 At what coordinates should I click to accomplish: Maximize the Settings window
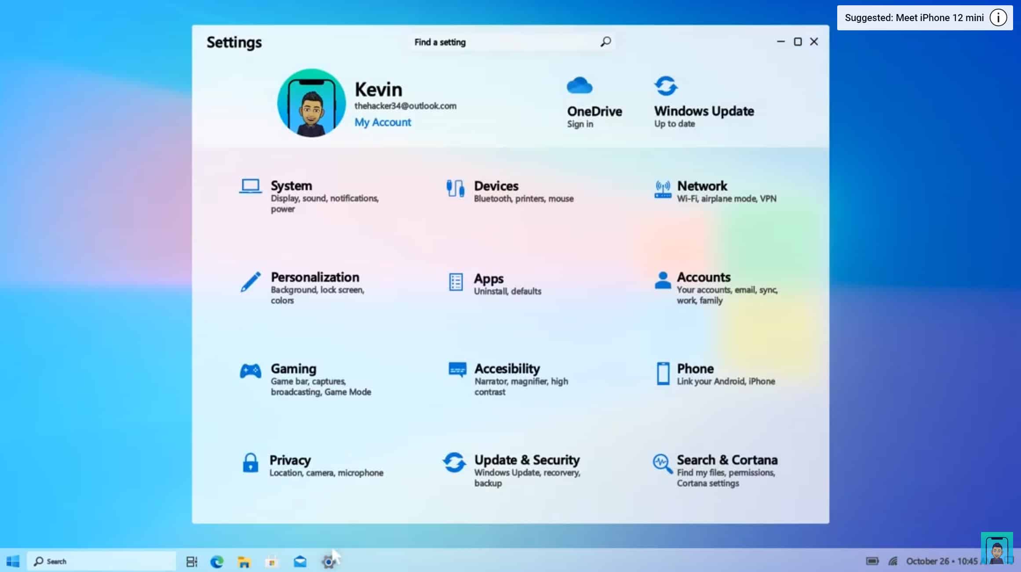point(798,42)
